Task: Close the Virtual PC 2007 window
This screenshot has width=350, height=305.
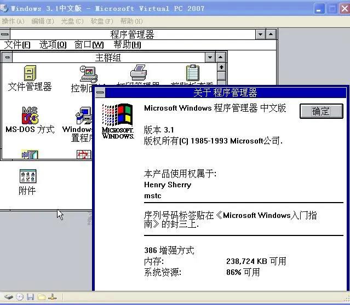Action: tap(345, 9)
